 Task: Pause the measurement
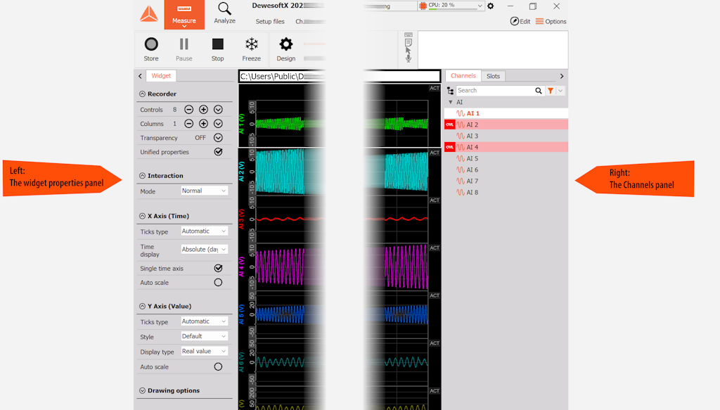pos(184,49)
